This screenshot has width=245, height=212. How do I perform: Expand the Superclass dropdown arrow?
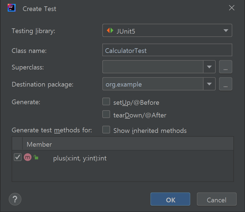[x=209, y=67]
